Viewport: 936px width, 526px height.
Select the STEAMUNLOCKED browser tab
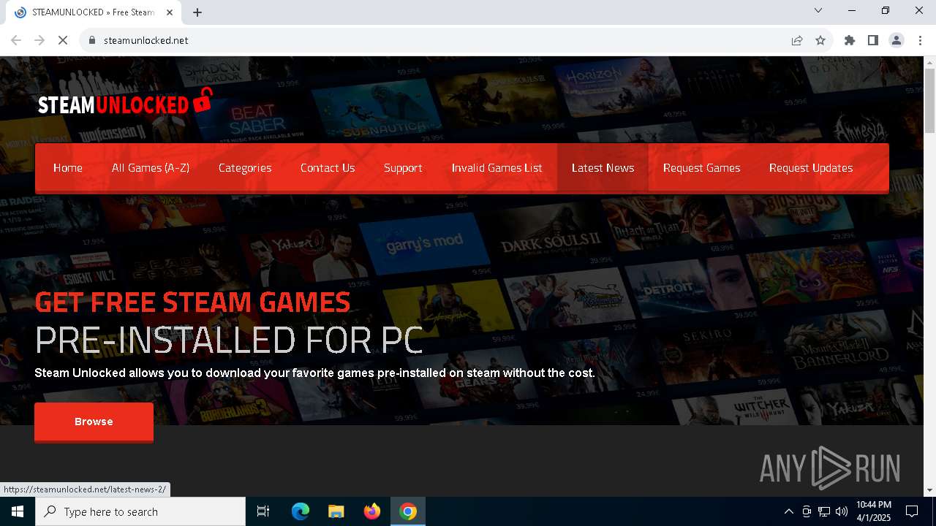point(94,12)
